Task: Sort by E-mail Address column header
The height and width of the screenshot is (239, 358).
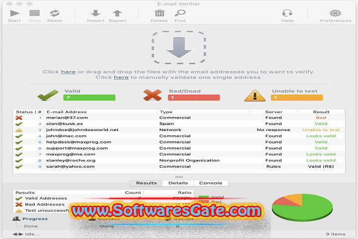Action: coord(67,112)
